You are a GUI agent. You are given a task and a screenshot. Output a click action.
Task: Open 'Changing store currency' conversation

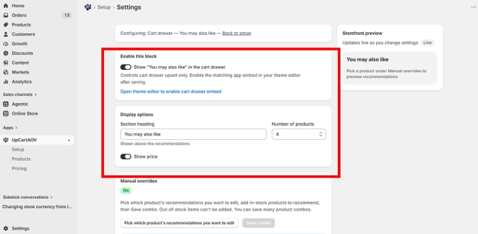coord(37,207)
